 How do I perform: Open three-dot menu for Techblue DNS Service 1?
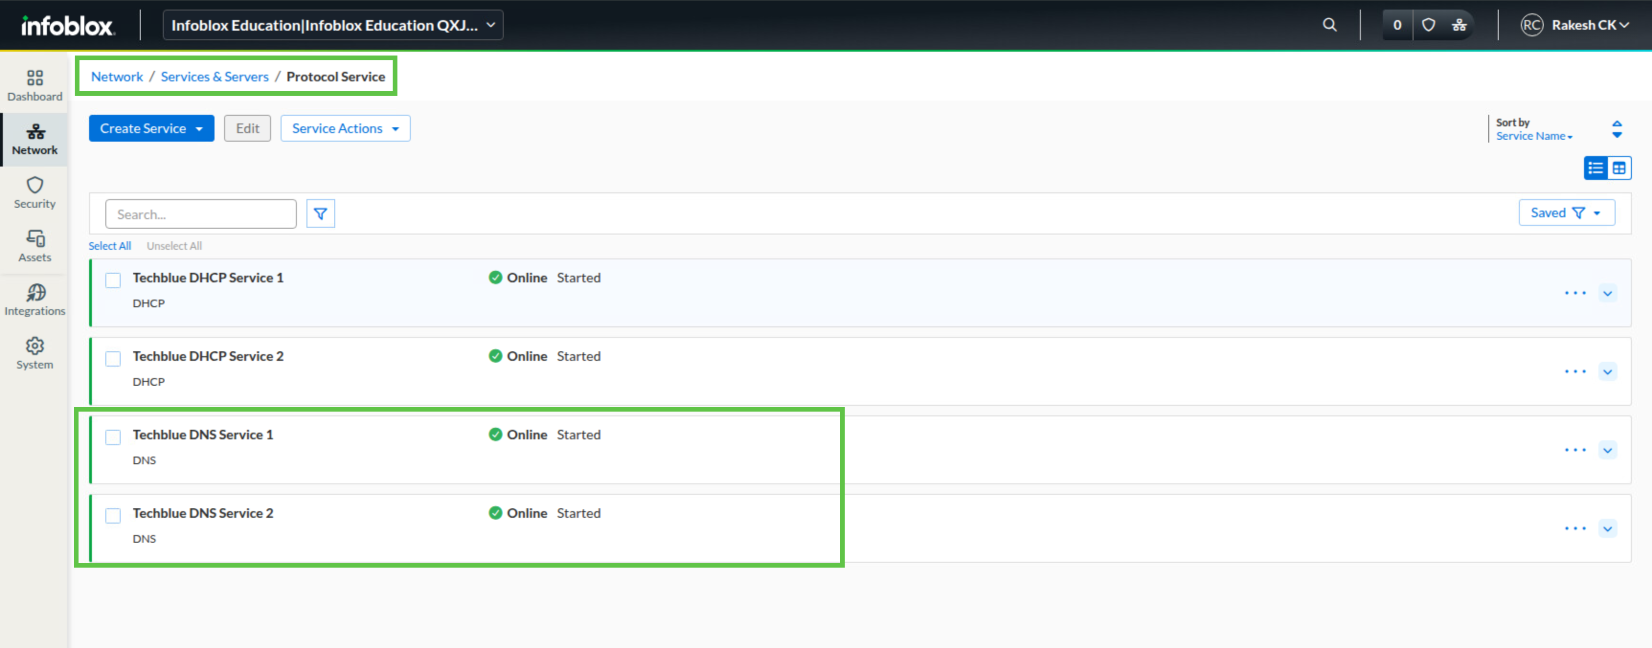1575,450
